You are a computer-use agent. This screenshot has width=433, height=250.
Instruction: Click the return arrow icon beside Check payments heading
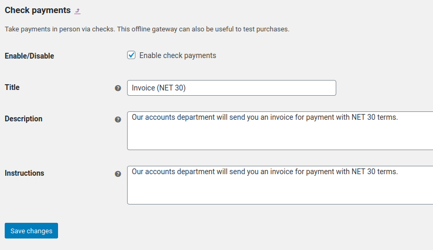pyautogui.click(x=77, y=11)
